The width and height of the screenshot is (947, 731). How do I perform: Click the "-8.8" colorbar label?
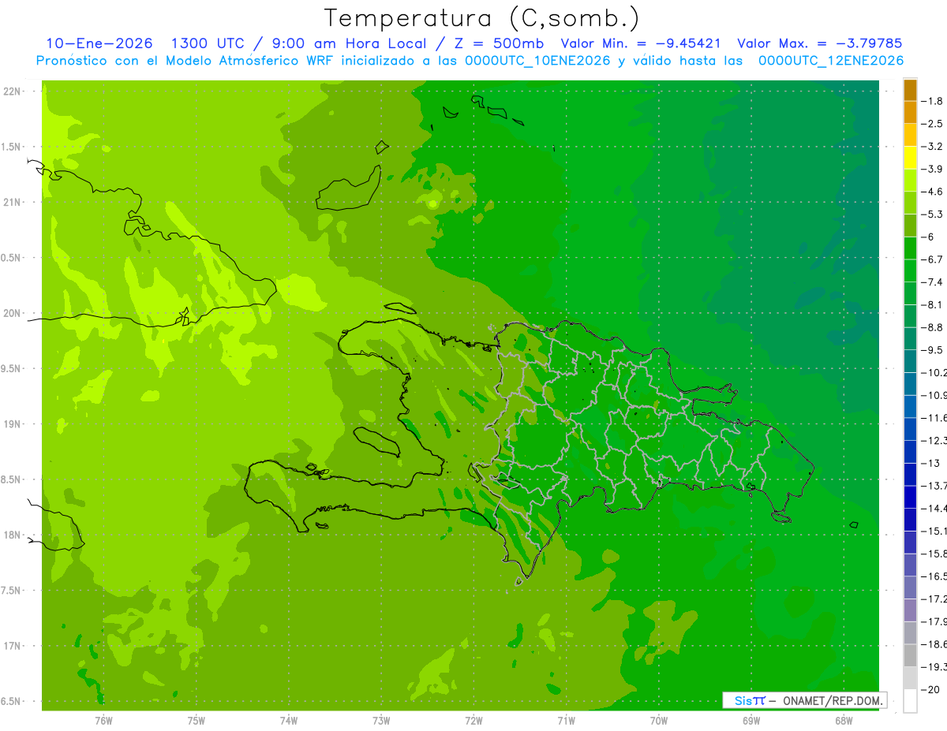(931, 327)
